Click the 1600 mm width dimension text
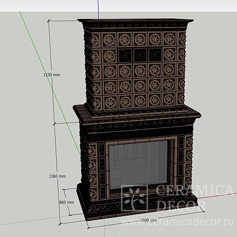Screen dimensions: 237x237 (x=148, y=220)
